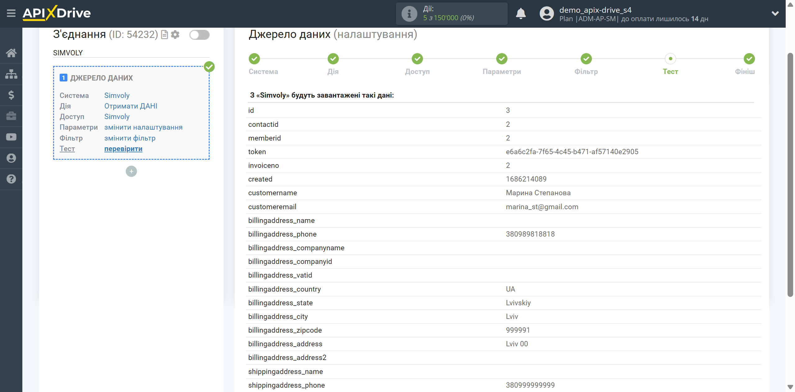Select the billingaddress_country value UA

pyautogui.click(x=511, y=289)
